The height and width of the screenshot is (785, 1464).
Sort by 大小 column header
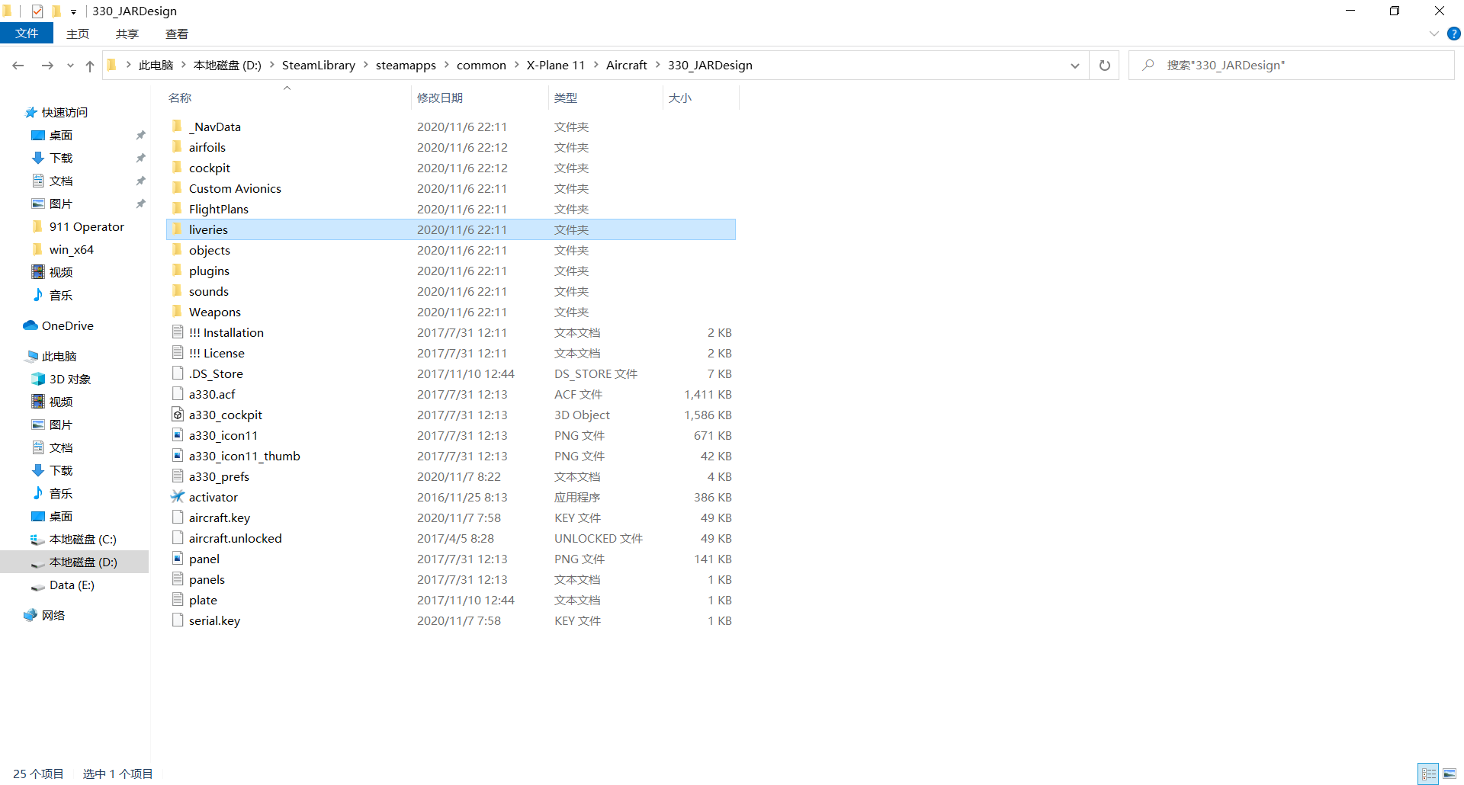(x=680, y=98)
